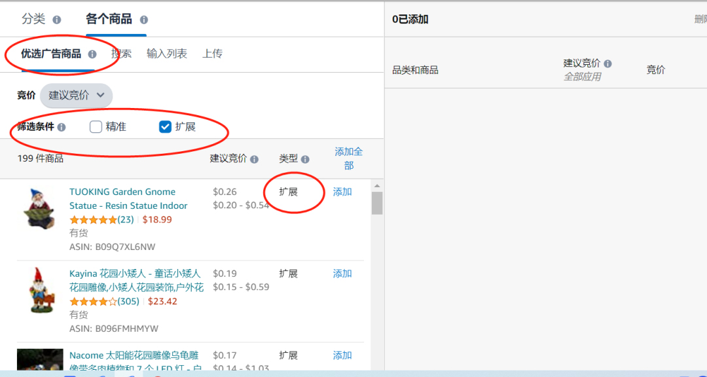Click Nacome turtle statue thumbnail
This screenshot has width=707, height=377.
[x=40, y=360]
